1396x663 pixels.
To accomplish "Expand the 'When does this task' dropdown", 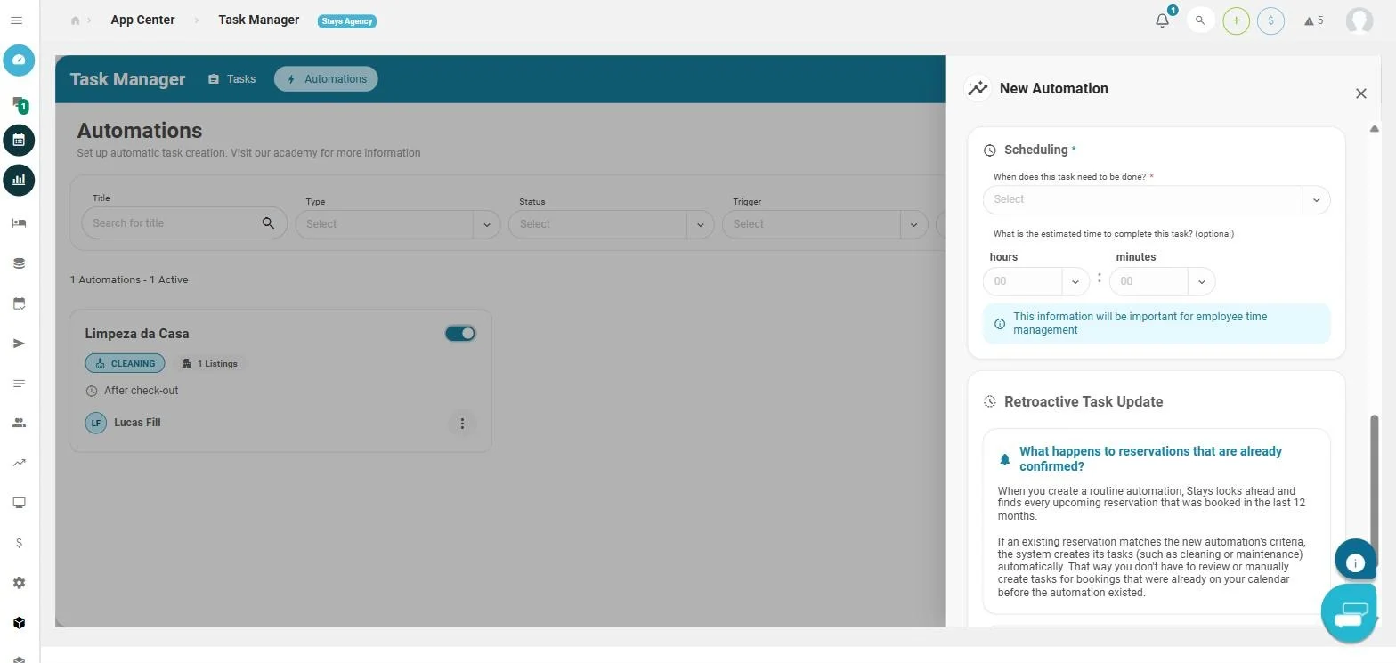I will coord(1157,199).
